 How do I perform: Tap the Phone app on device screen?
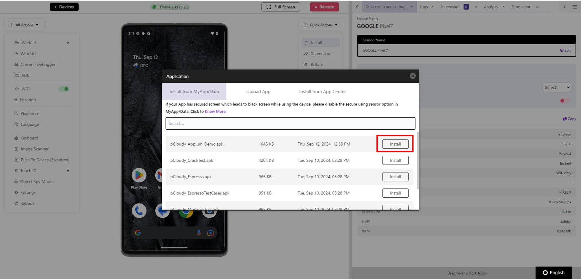click(139, 211)
